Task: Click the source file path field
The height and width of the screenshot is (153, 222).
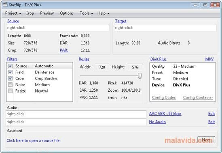Action: pyautogui.click(x=58, y=28)
